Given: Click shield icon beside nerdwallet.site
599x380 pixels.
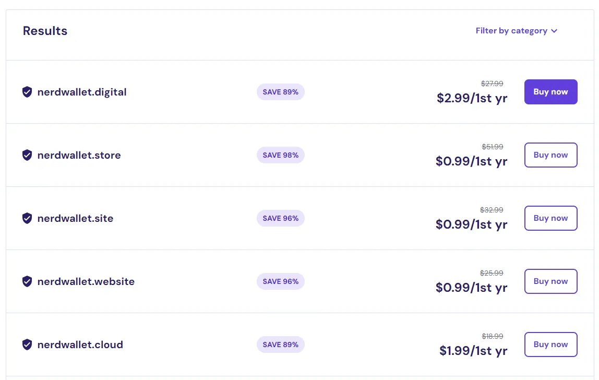Looking at the screenshot, I should point(27,219).
